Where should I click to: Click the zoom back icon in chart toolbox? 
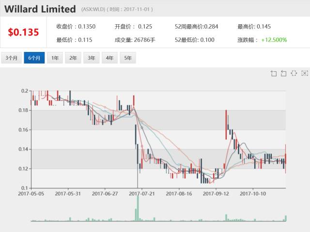click(283, 73)
